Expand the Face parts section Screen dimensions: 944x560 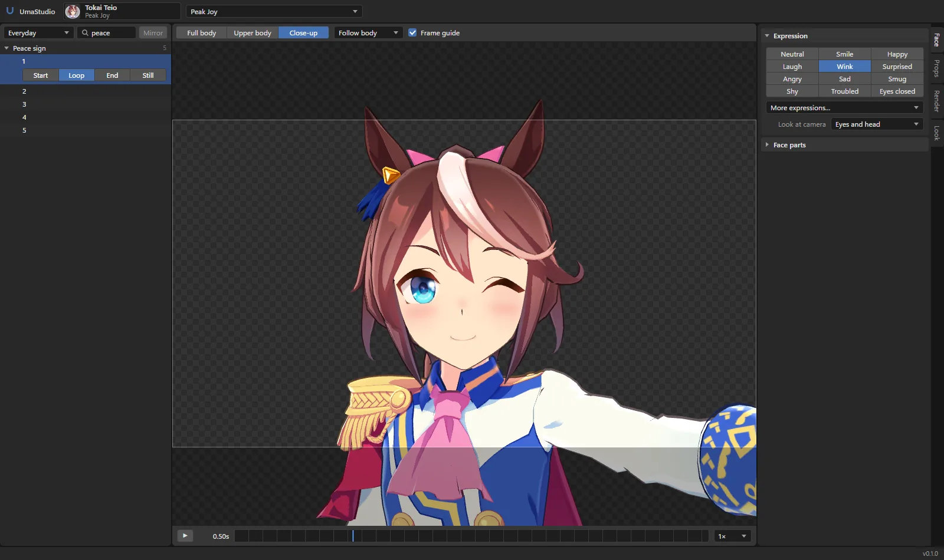(767, 145)
